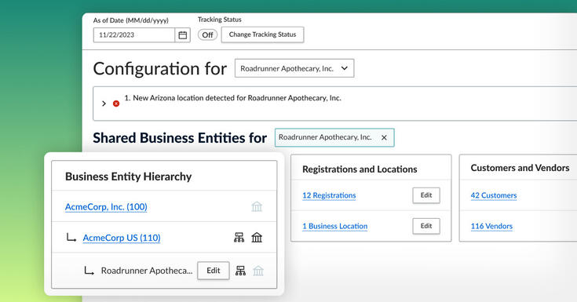This screenshot has height=302, width=577.
Task: Open the 116 Vendors link
Action: [x=491, y=226]
